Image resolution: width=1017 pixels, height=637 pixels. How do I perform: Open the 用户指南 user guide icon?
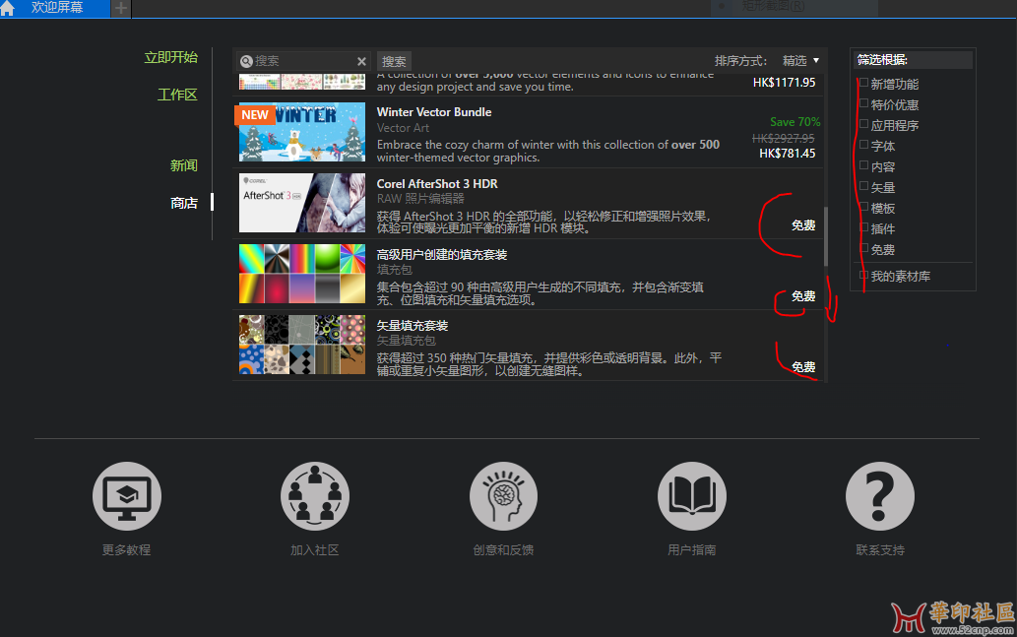click(x=691, y=496)
